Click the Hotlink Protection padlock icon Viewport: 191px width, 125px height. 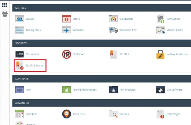(160, 54)
